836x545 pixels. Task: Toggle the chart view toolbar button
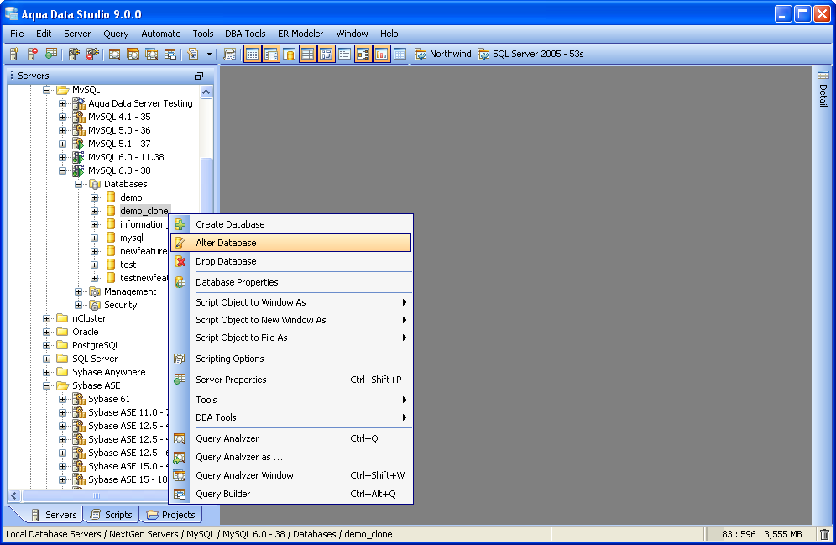pos(381,54)
